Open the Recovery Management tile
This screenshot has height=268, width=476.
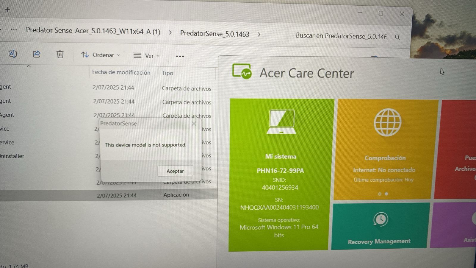coord(380,226)
